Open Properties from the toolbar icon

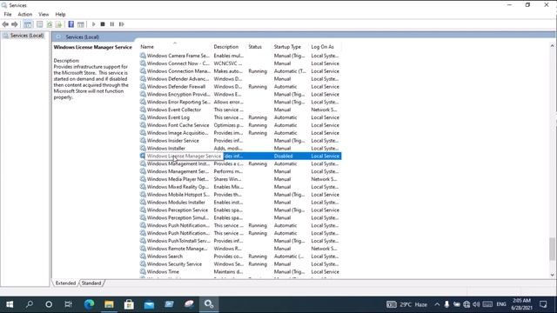tap(40, 24)
